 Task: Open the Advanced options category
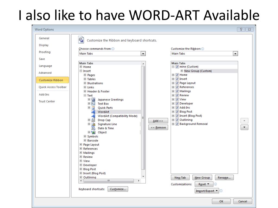[x=45, y=73]
